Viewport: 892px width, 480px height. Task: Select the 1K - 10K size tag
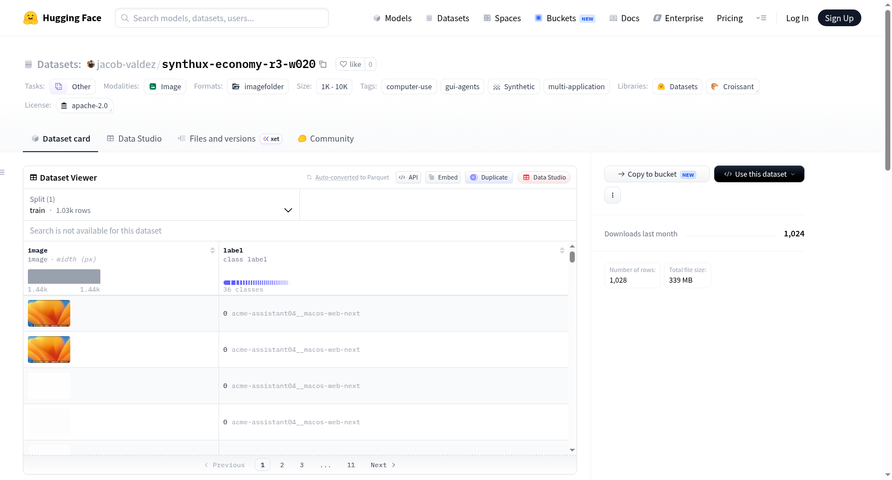334,86
